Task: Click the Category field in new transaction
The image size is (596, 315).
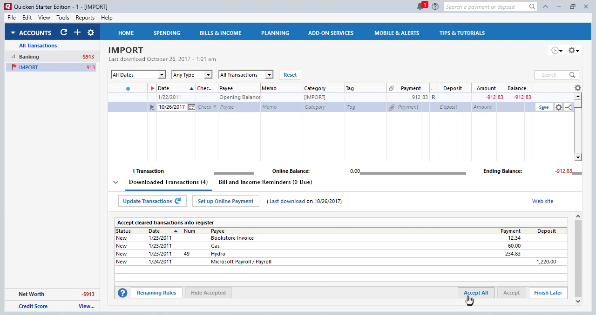Action: tap(324, 107)
